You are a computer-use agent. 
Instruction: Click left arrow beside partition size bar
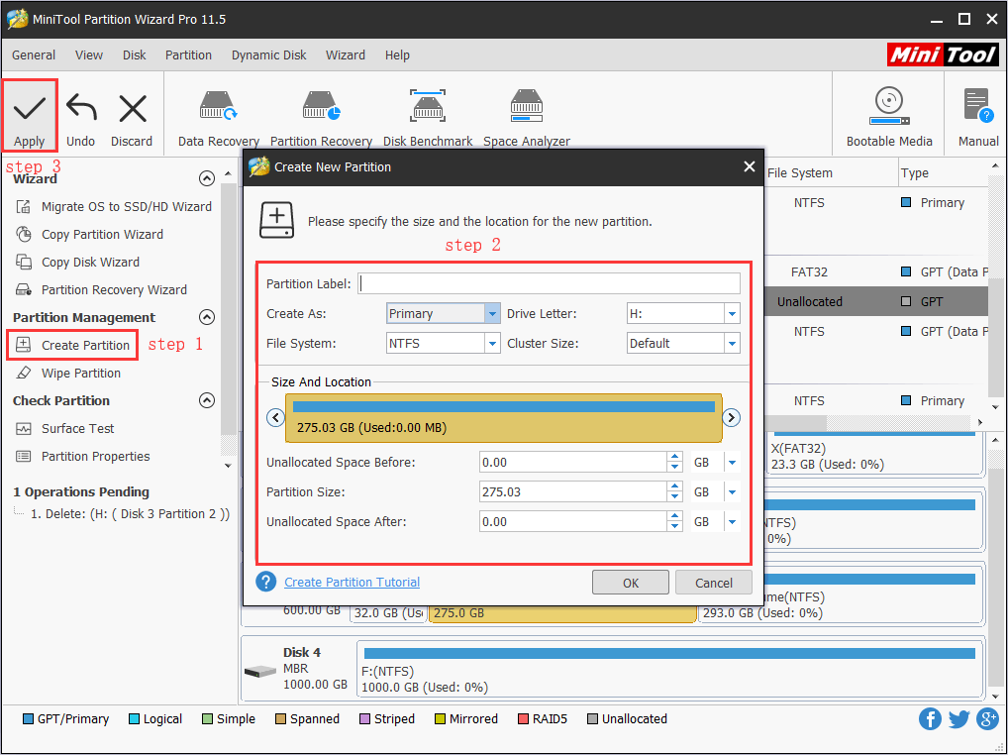[x=276, y=417]
